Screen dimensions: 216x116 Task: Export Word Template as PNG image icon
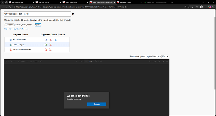55,40
